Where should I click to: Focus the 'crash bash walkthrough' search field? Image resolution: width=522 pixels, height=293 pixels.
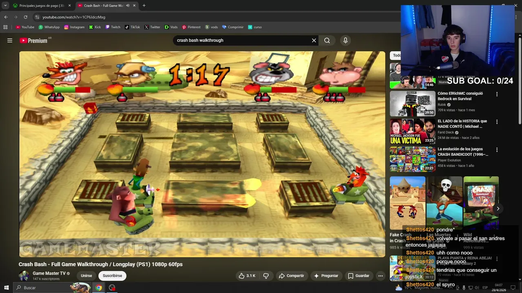(x=243, y=40)
